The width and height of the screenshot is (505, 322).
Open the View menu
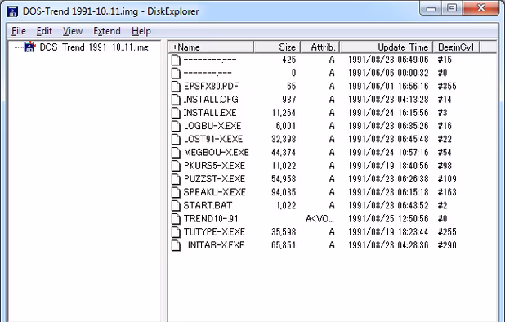coord(73,31)
